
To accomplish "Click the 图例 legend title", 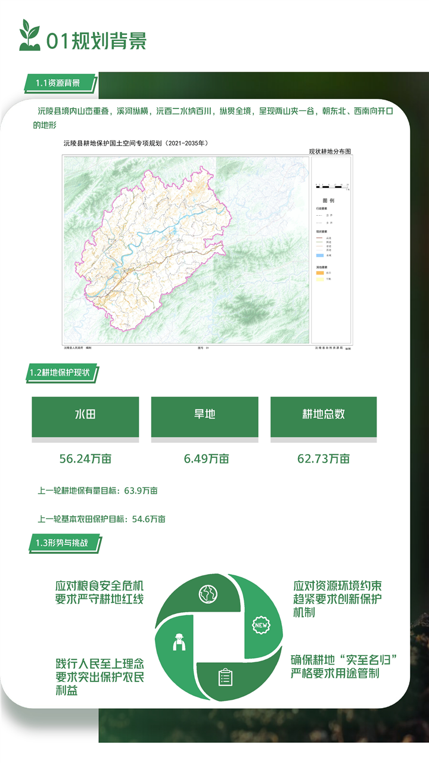I will (329, 201).
